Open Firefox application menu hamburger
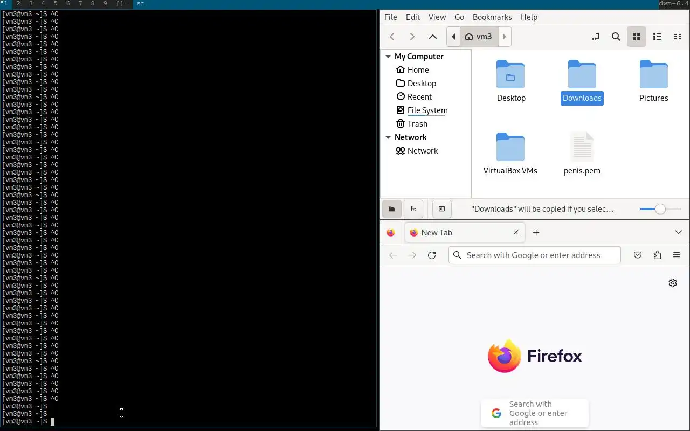690x431 pixels. [x=677, y=255]
